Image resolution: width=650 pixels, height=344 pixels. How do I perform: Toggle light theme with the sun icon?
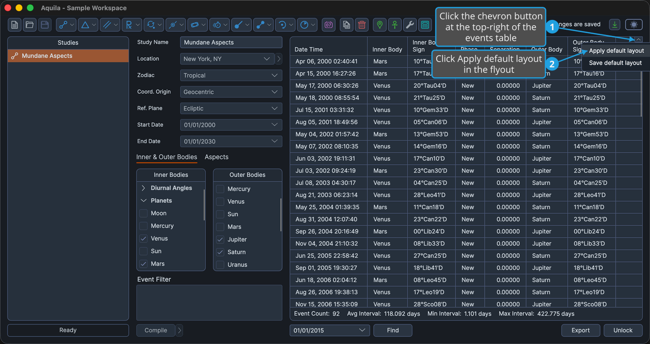point(633,25)
